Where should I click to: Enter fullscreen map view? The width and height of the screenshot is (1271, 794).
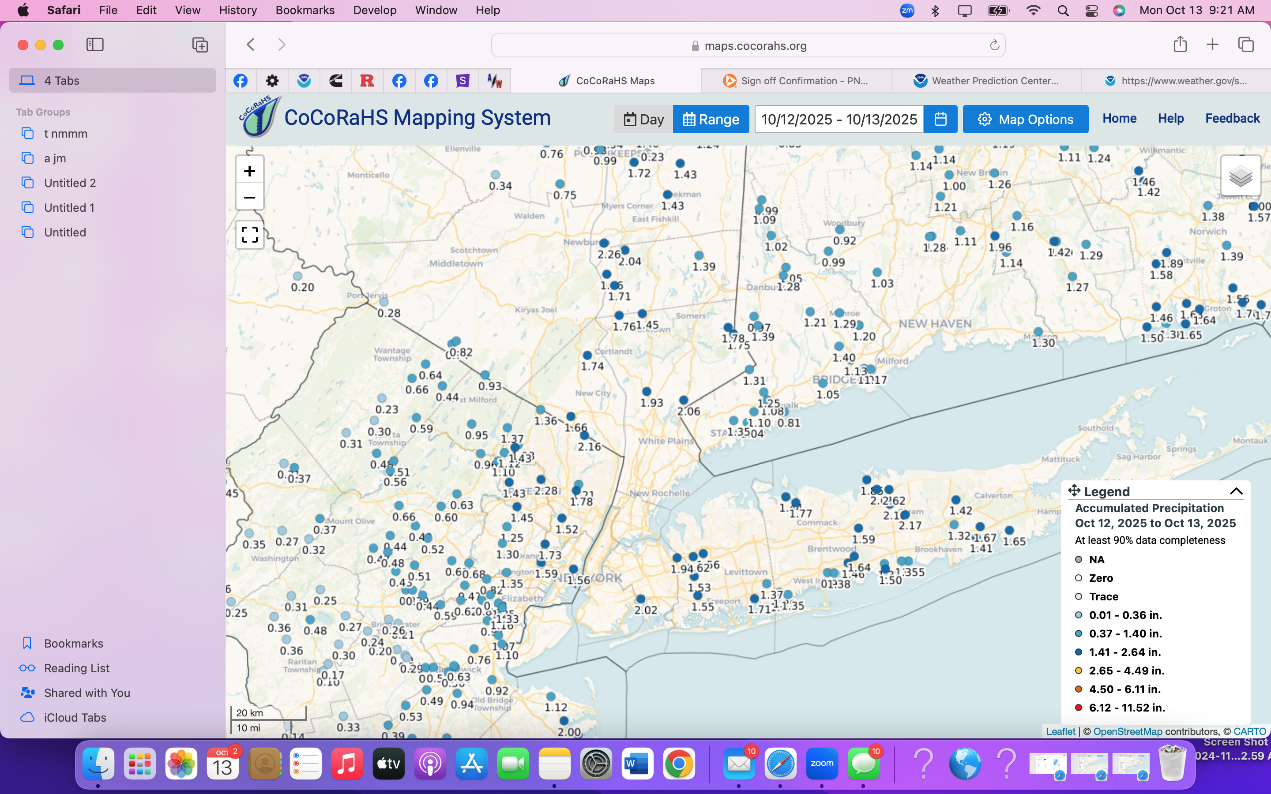pos(249,235)
